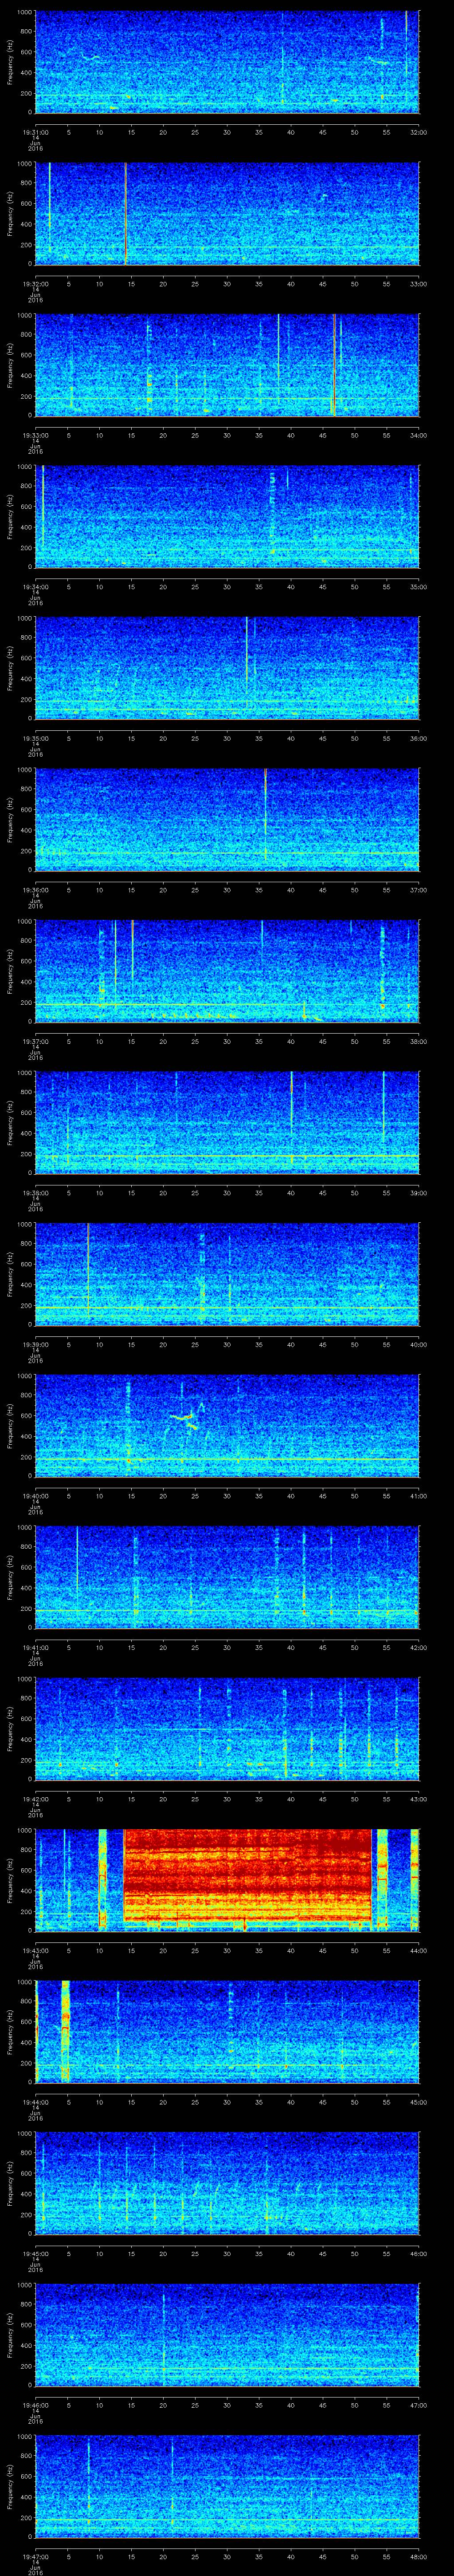
Task: Click the orange vertical spike in the 19:32:00 spectrogram
Action: [126, 213]
